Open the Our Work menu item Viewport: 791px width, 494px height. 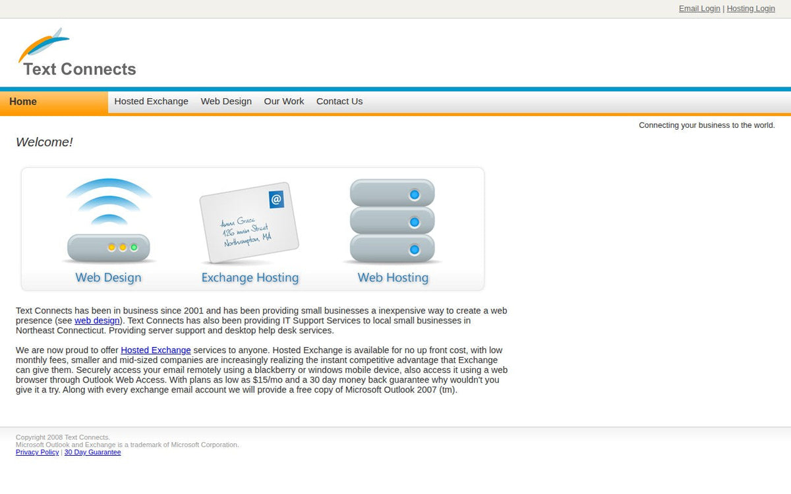(x=284, y=101)
